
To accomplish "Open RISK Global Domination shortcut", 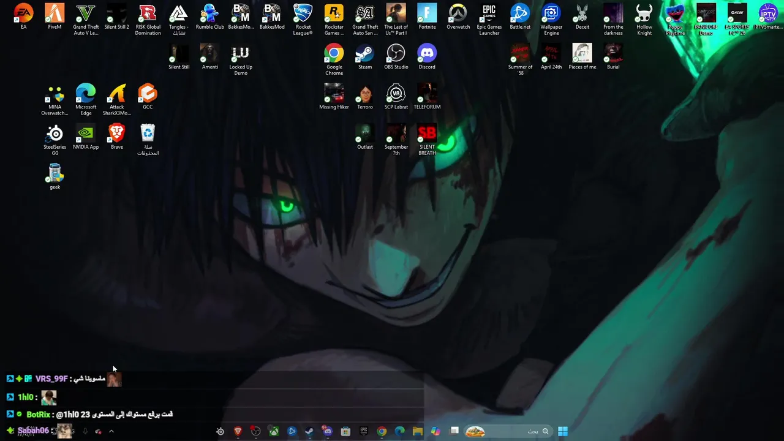I will point(148,20).
